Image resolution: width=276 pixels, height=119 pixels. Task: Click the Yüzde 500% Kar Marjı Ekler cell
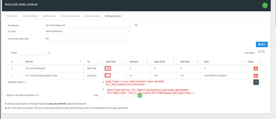pyautogui.click(x=223, y=76)
